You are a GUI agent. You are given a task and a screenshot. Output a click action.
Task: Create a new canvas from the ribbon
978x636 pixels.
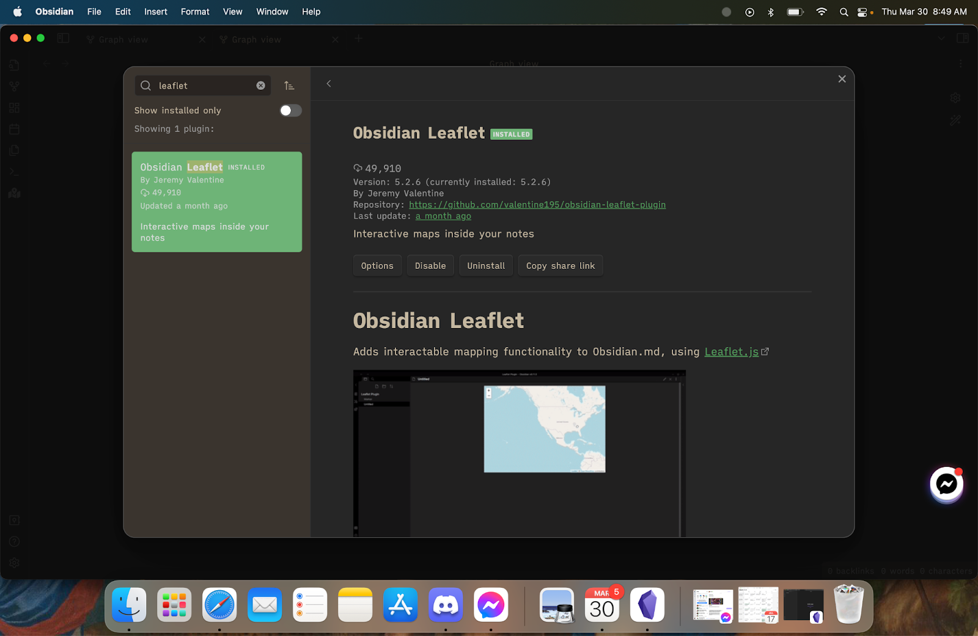tap(15, 108)
